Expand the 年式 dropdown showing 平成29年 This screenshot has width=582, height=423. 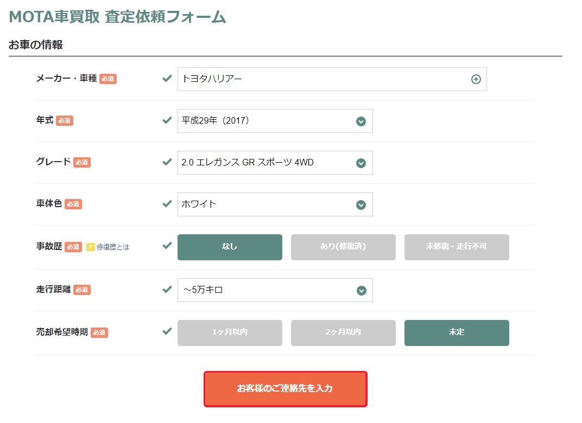(275, 121)
